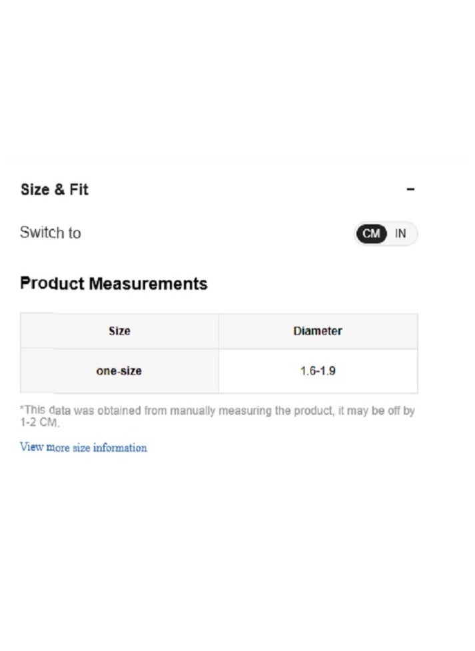
Task: Click the Switch to label
Action: 50,233
